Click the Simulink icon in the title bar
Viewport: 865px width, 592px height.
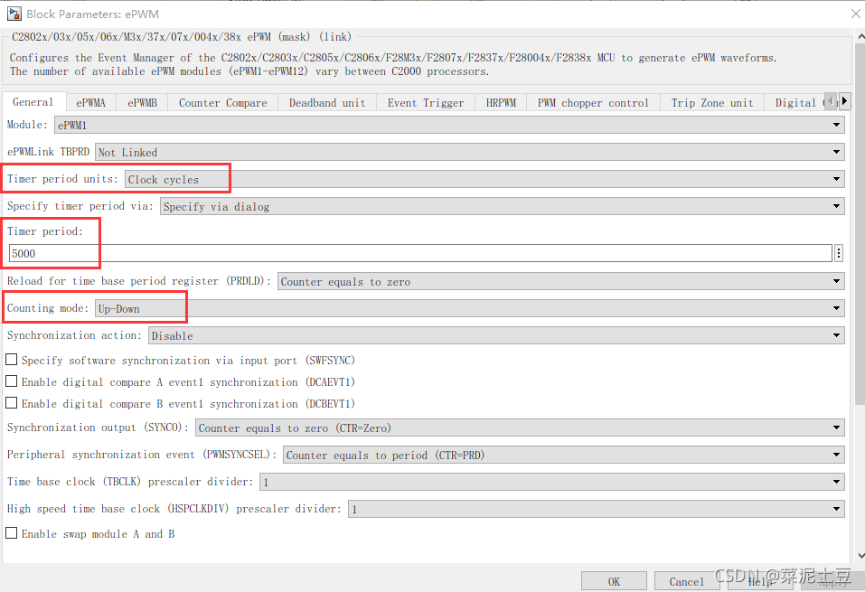pos(14,14)
